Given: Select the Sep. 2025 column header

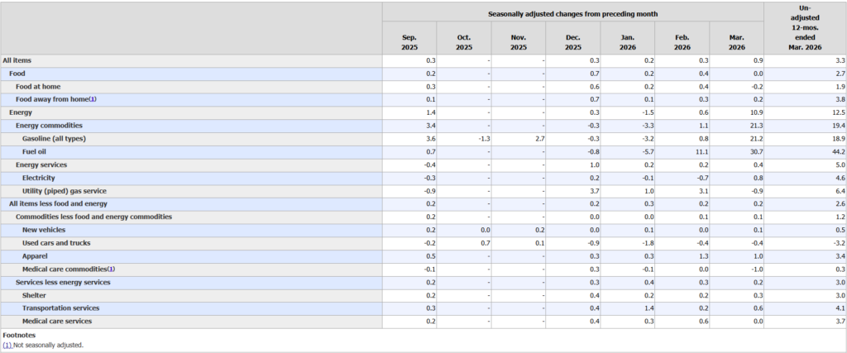Looking at the screenshot, I should click(x=409, y=42).
